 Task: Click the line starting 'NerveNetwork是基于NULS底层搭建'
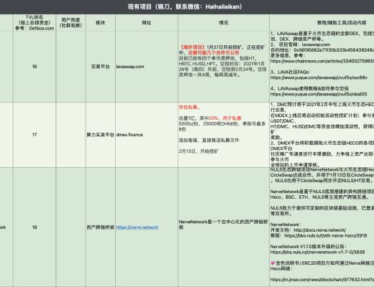click(x=322, y=192)
